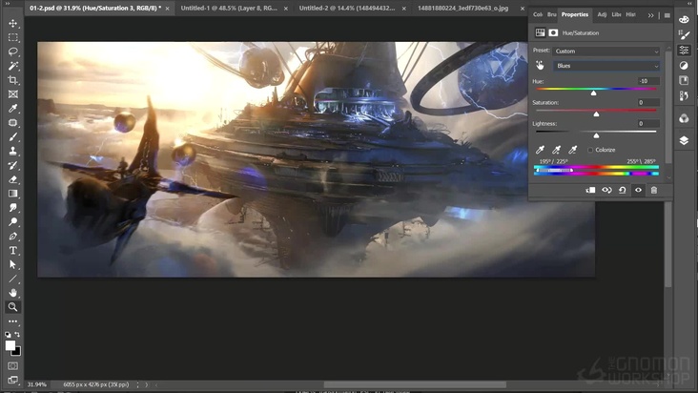Open the Properties panel flyout menu

click(x=667, y=15)
